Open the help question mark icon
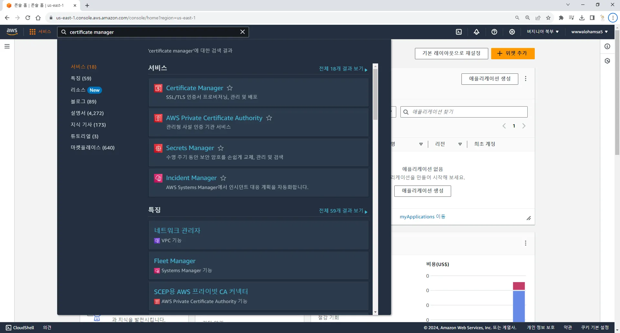Image resolution: width=620 pixels, height=333 pixels. 494,32
